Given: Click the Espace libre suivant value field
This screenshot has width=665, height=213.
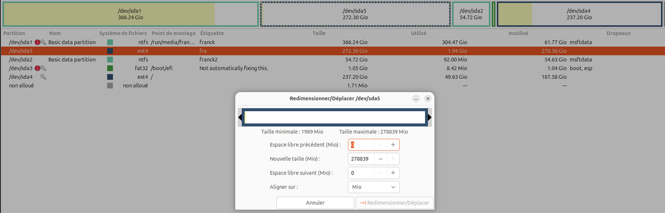Looking at the screenshot, I should pos(361,173).
